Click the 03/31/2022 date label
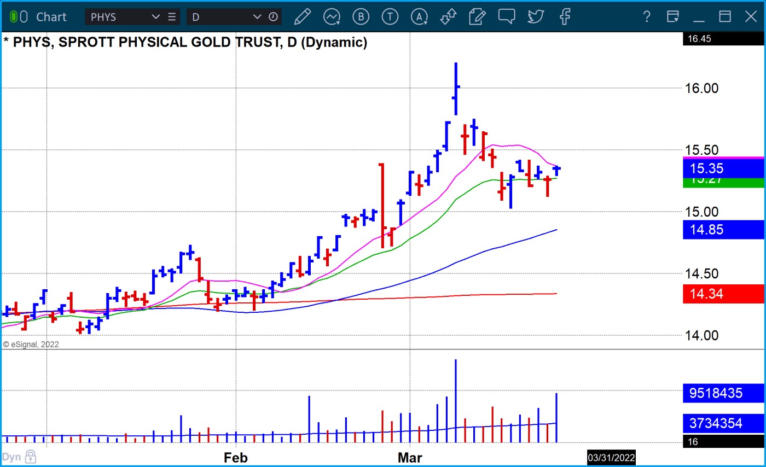 coord(611,457)
